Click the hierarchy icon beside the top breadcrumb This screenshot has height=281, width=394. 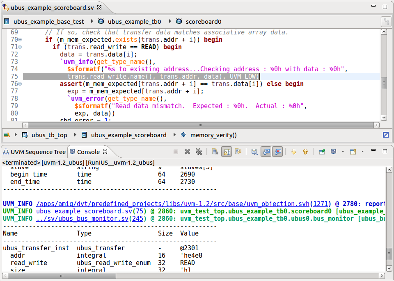pos(386,22)
